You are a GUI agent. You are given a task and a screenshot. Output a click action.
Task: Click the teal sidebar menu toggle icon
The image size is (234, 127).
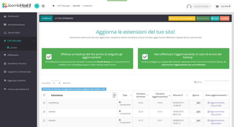pyautogui.click(x=37, y=6)
